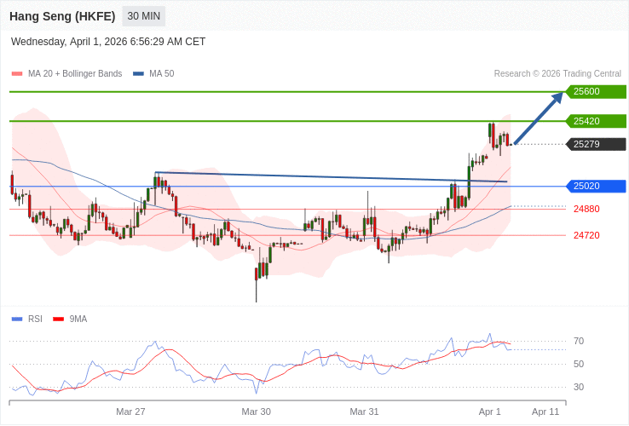The width and height of the screenshot is (629, 426).
Task: Click the 24880 red support label
Action: pos(586,209)
